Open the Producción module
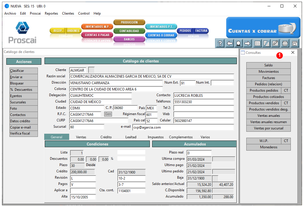The image size is (304, 207). 129,22
